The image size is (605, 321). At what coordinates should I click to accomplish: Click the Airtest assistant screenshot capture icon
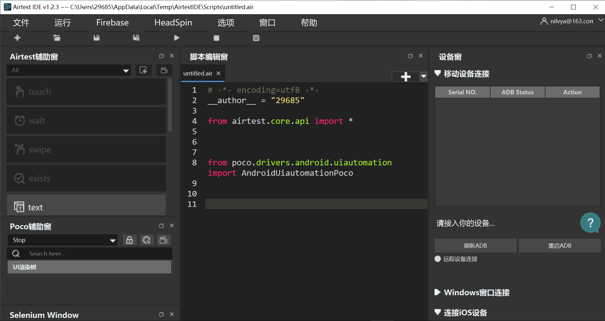143,70
